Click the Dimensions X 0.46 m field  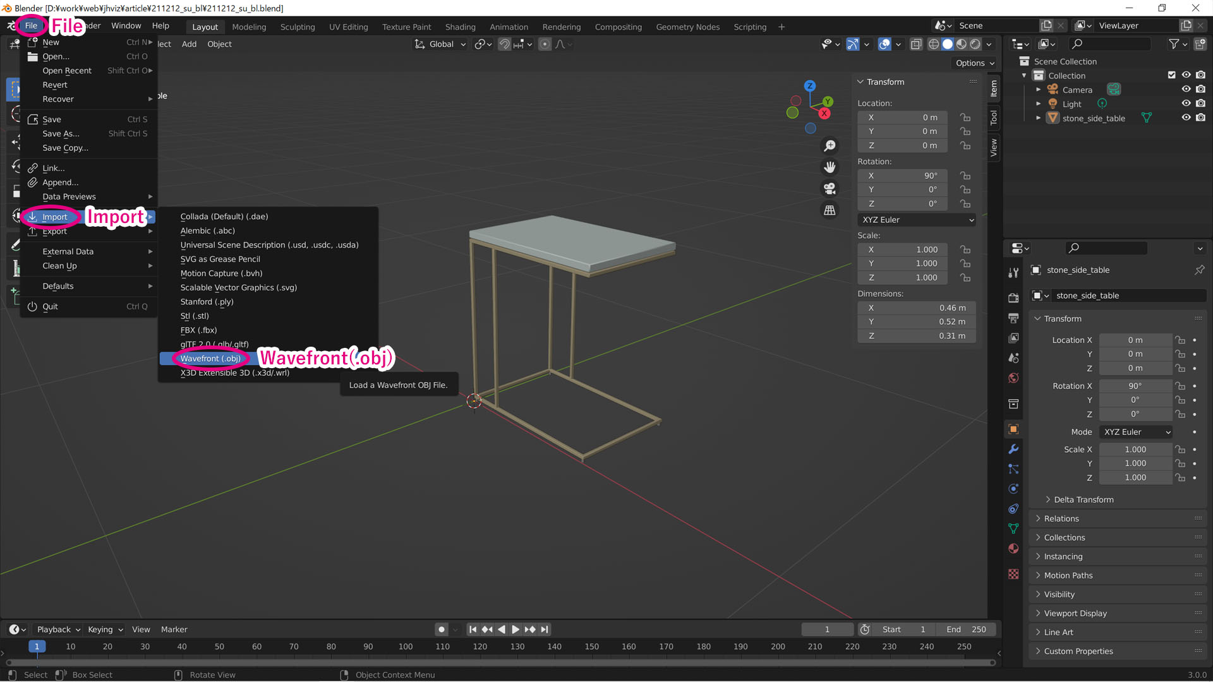[x=917, y=308]
